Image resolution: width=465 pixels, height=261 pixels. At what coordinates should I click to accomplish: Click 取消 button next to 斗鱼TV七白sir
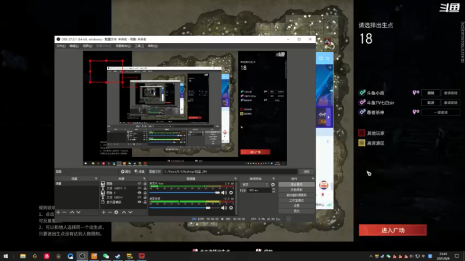coord(431,103)
